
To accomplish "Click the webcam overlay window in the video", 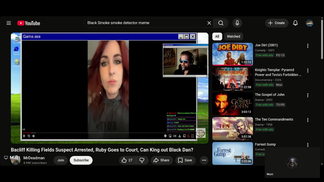I will point(185,60).
